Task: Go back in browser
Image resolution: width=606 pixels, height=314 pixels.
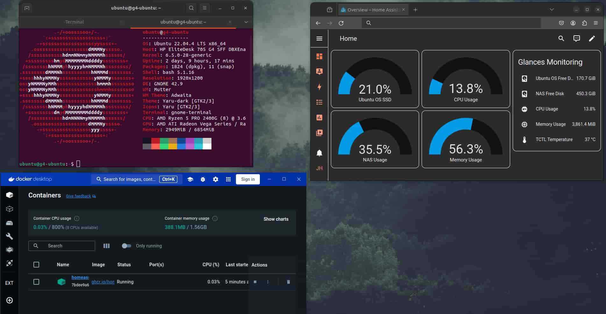Action: pyautogui.click(x=318, y=23)
